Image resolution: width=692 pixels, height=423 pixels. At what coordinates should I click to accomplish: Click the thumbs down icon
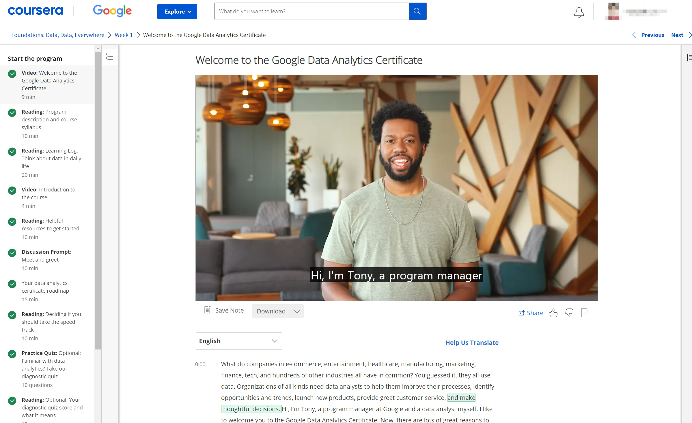pos(569,313)
